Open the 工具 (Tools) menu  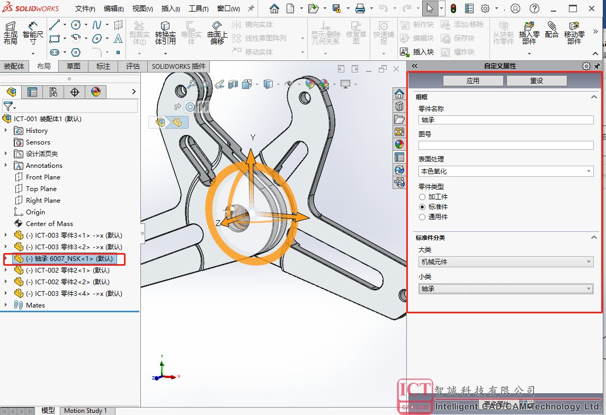coord(198,9)
